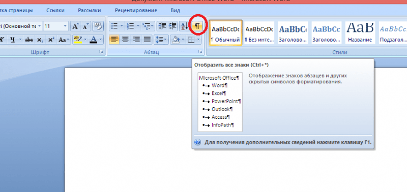Open the Шрифт dialog launcher
The image size is (407, 192).
pyautogui.click(x=101, y=52)
